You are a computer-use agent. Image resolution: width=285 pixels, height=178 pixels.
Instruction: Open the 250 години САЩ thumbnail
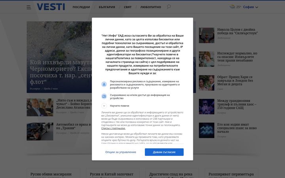[x=207, y=106]
